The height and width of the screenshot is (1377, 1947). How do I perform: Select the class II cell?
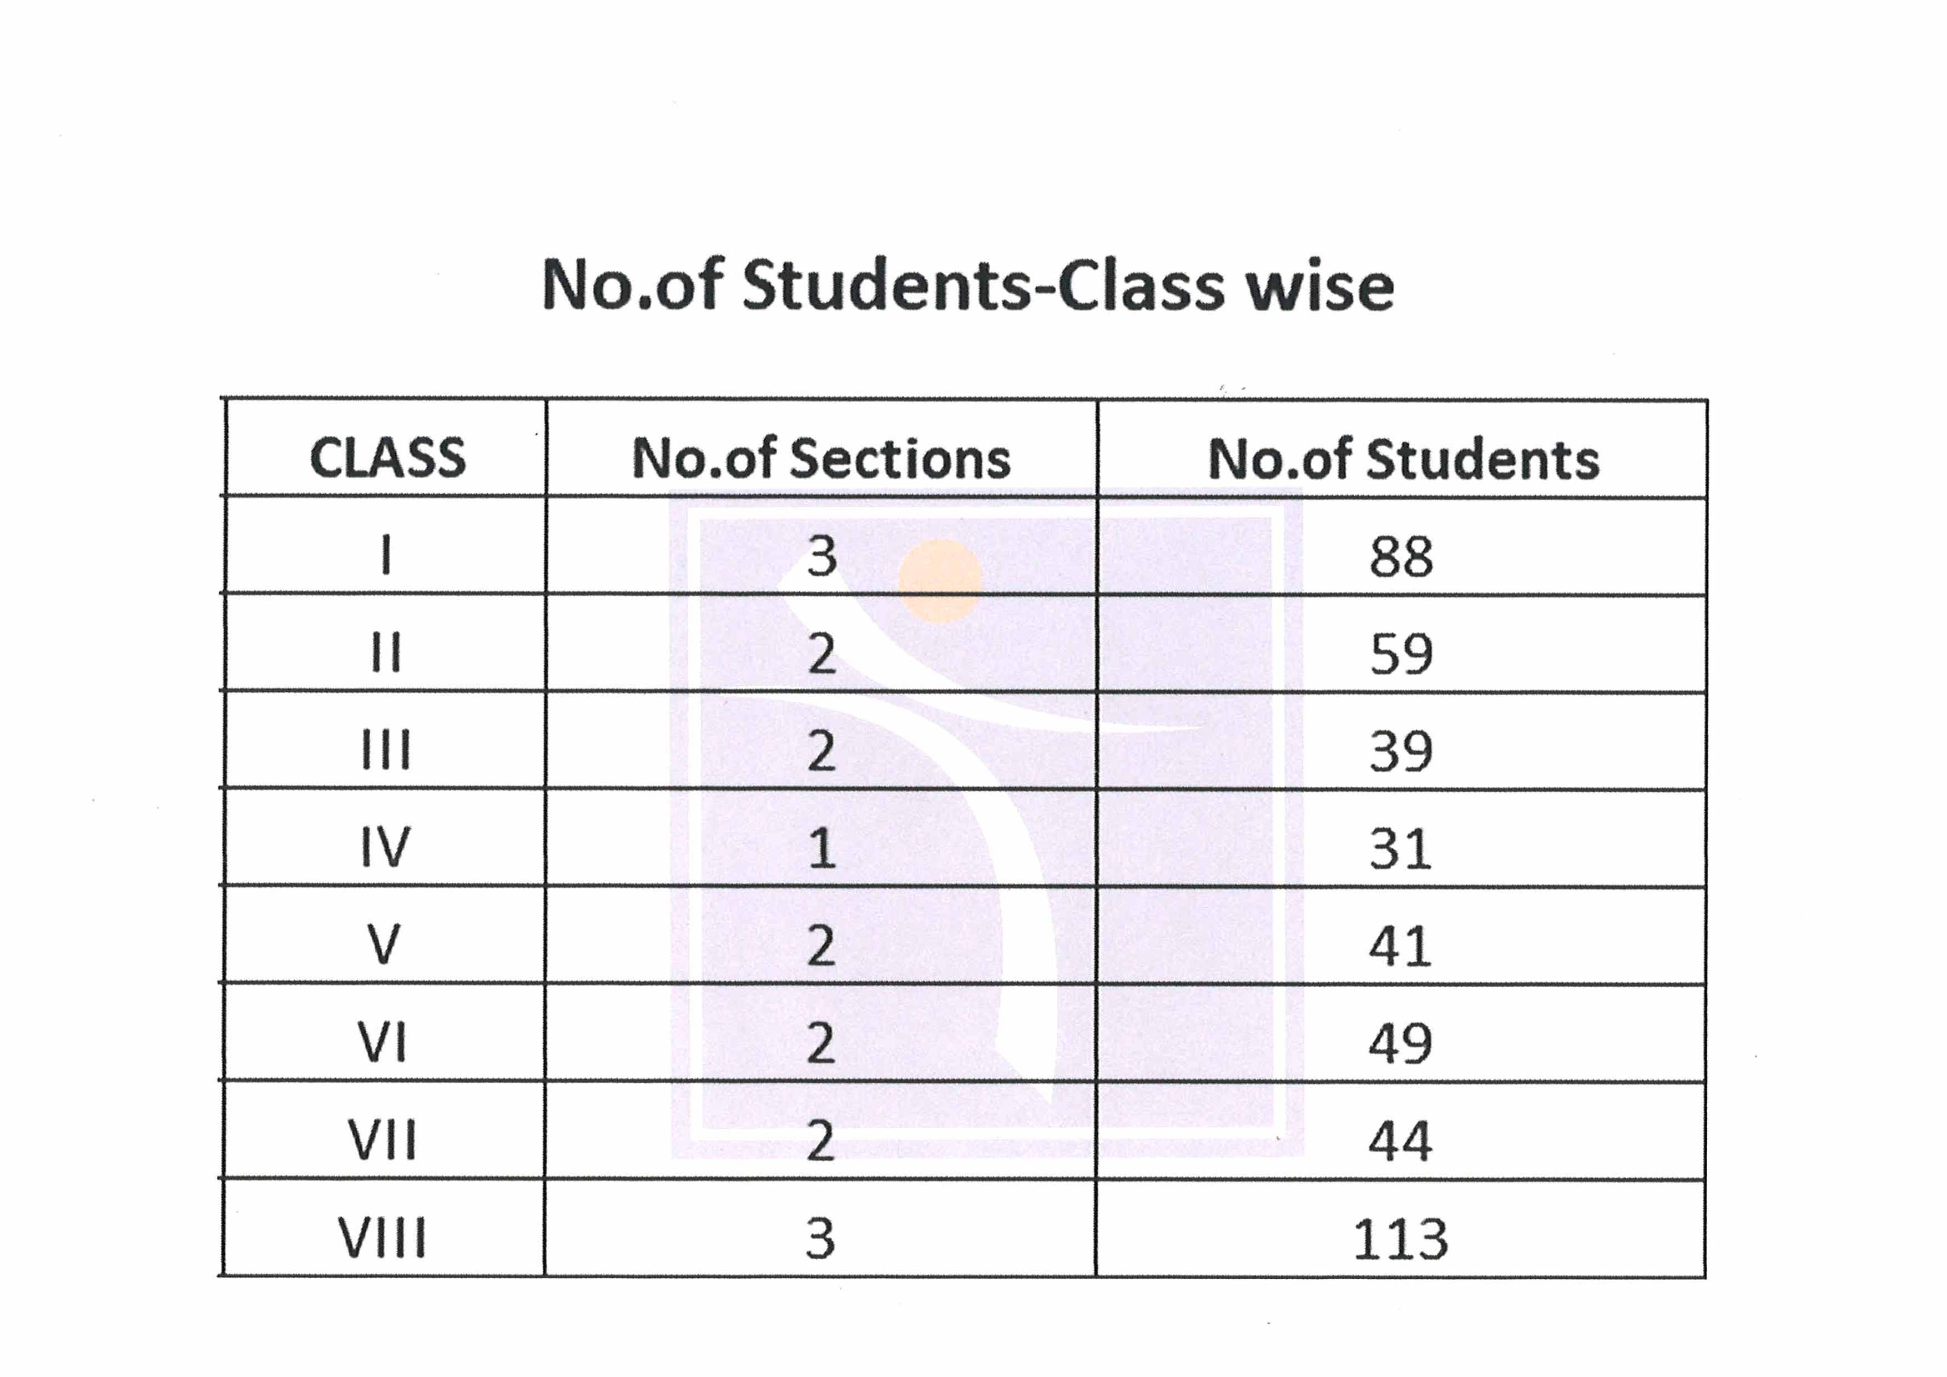(x=386, y=654)
